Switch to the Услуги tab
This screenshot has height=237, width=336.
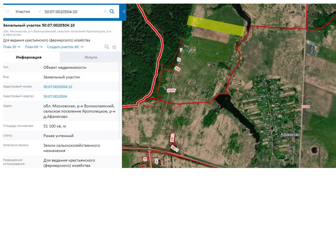coord(91,57)
